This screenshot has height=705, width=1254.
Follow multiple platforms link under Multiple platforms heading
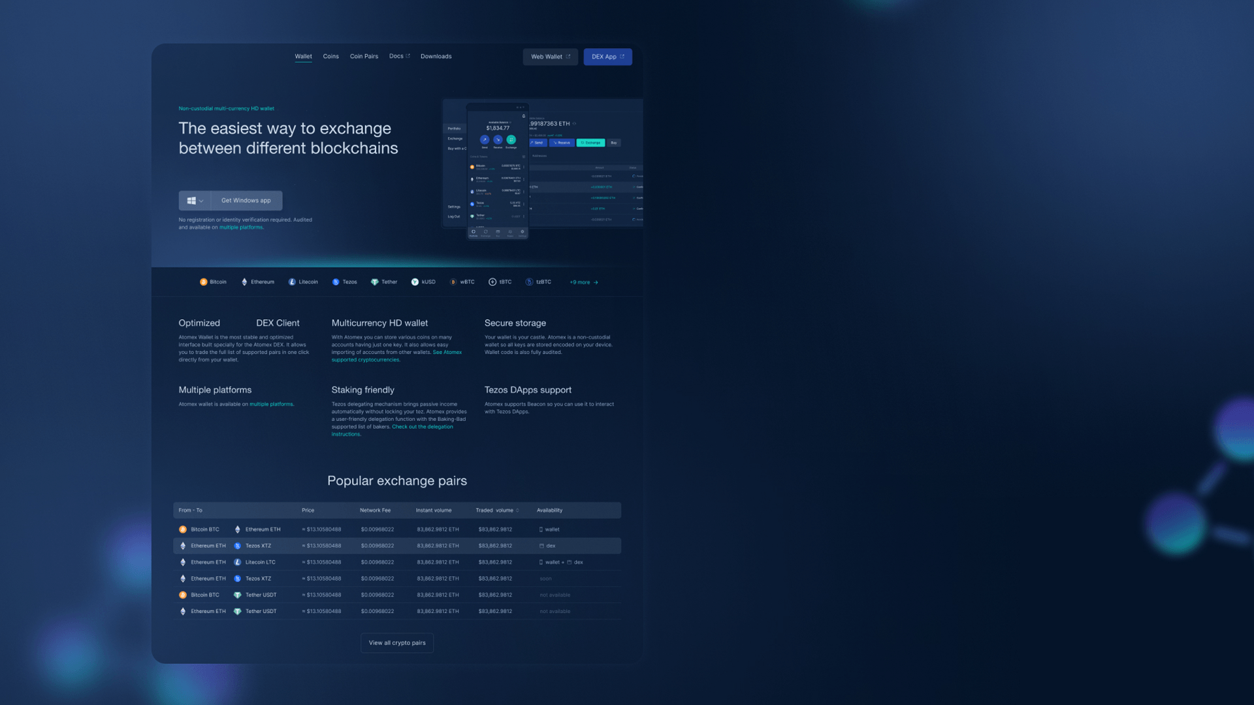pyautogui.click(x=271, y=405)
